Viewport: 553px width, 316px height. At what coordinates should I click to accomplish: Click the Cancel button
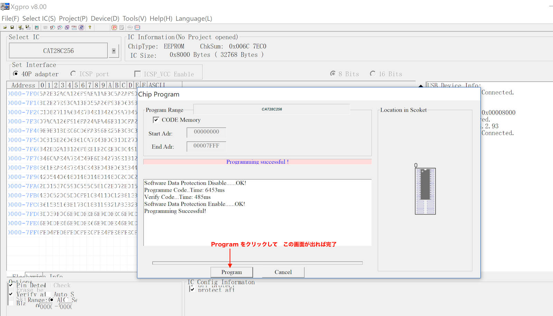point(283,272)
